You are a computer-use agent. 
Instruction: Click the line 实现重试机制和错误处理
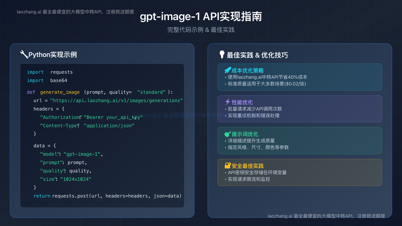252,116
